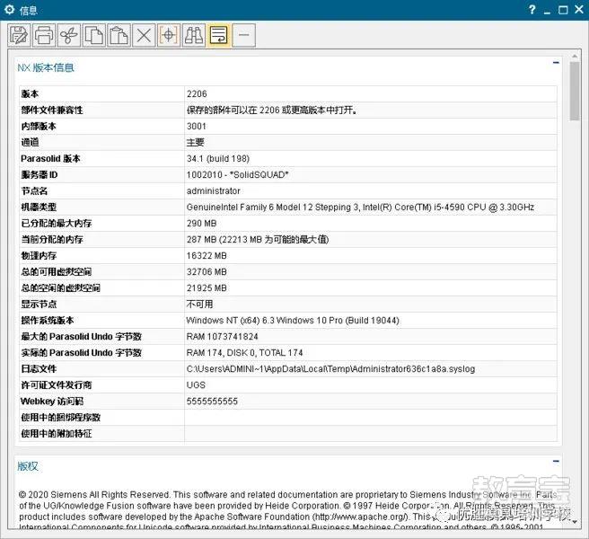589x539 pixels.
Task: Toggle the word wrap icon
Action: pos(218,35)
